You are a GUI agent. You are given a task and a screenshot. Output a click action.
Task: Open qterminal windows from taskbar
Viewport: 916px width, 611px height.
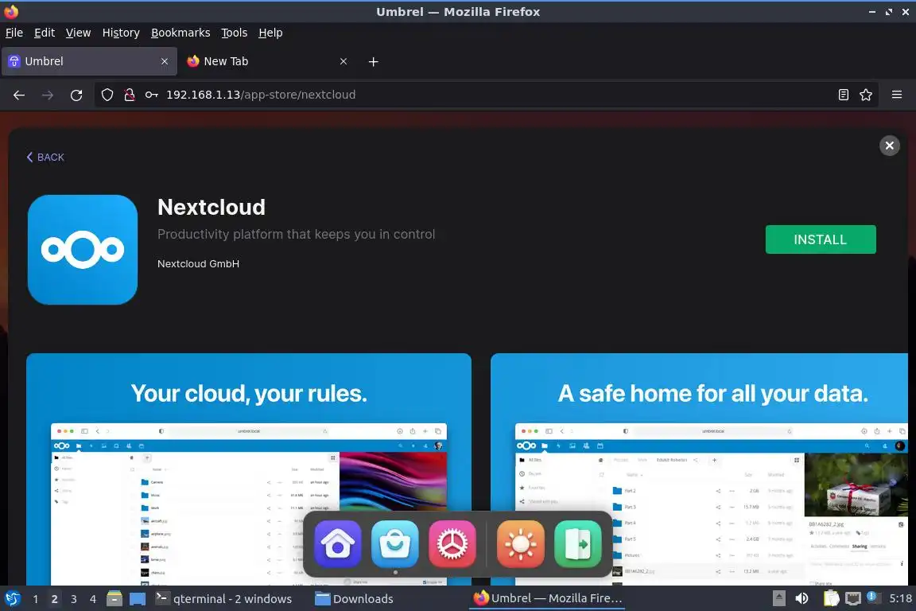coord(223,599)
